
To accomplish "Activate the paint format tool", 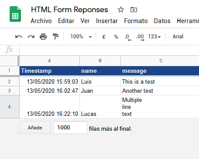I will [55, 37].
